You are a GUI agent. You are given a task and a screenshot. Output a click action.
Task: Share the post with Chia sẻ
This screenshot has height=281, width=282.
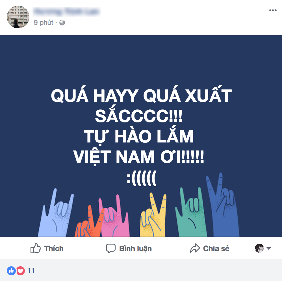[x=210, y=248]
